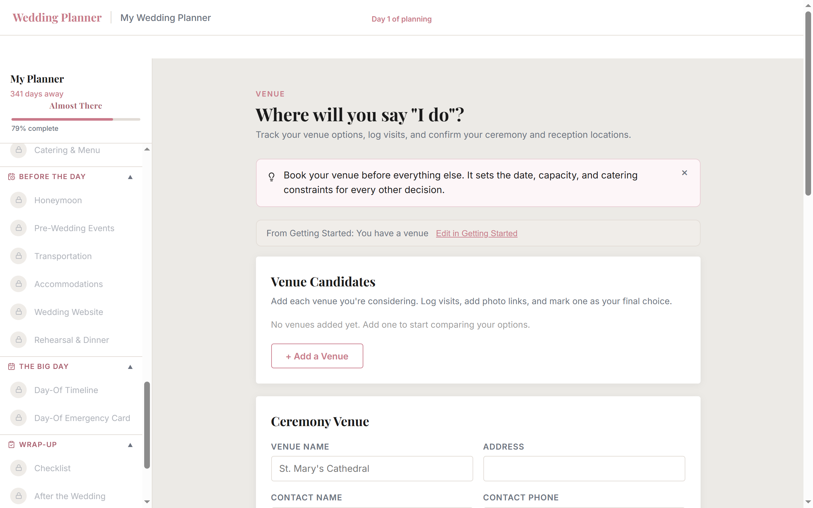Click the Add a Venue button

[x=317, y=356]
